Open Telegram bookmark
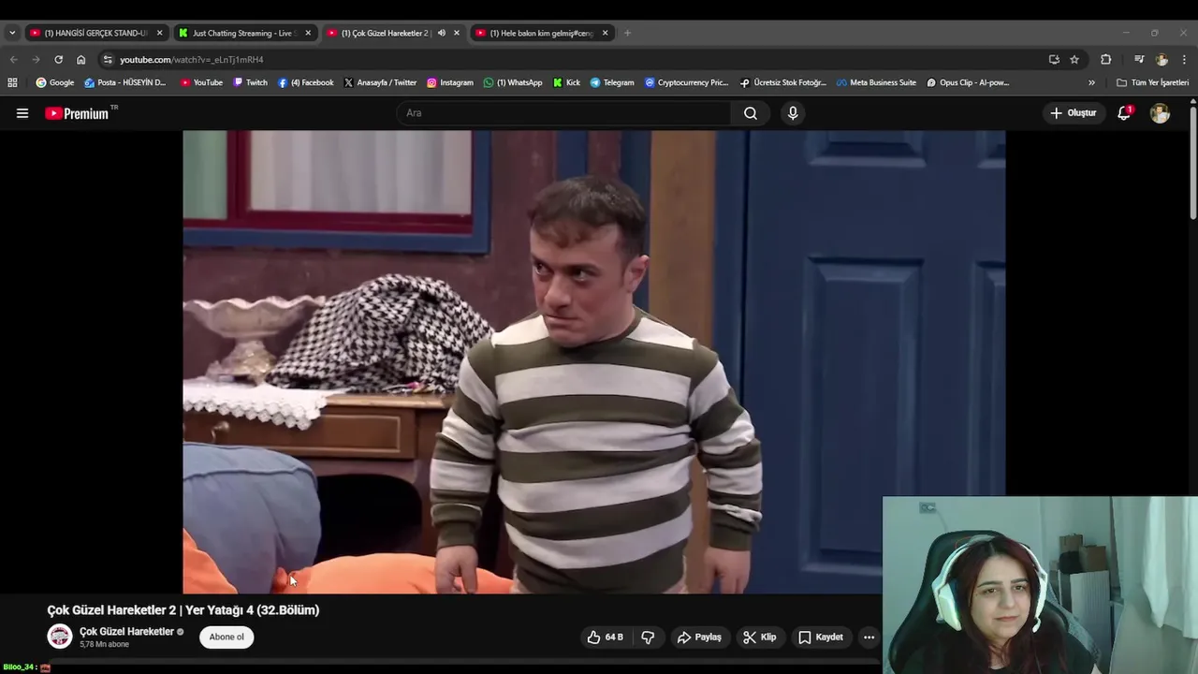 (x=611, y=82)
